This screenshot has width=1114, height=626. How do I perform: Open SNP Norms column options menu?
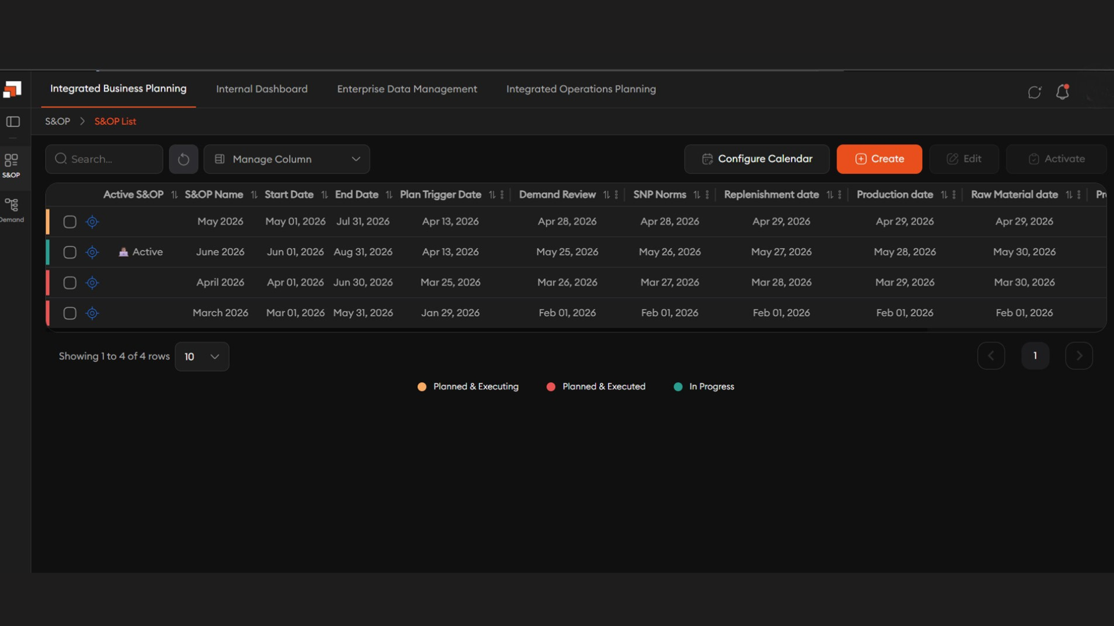[707, 195]
